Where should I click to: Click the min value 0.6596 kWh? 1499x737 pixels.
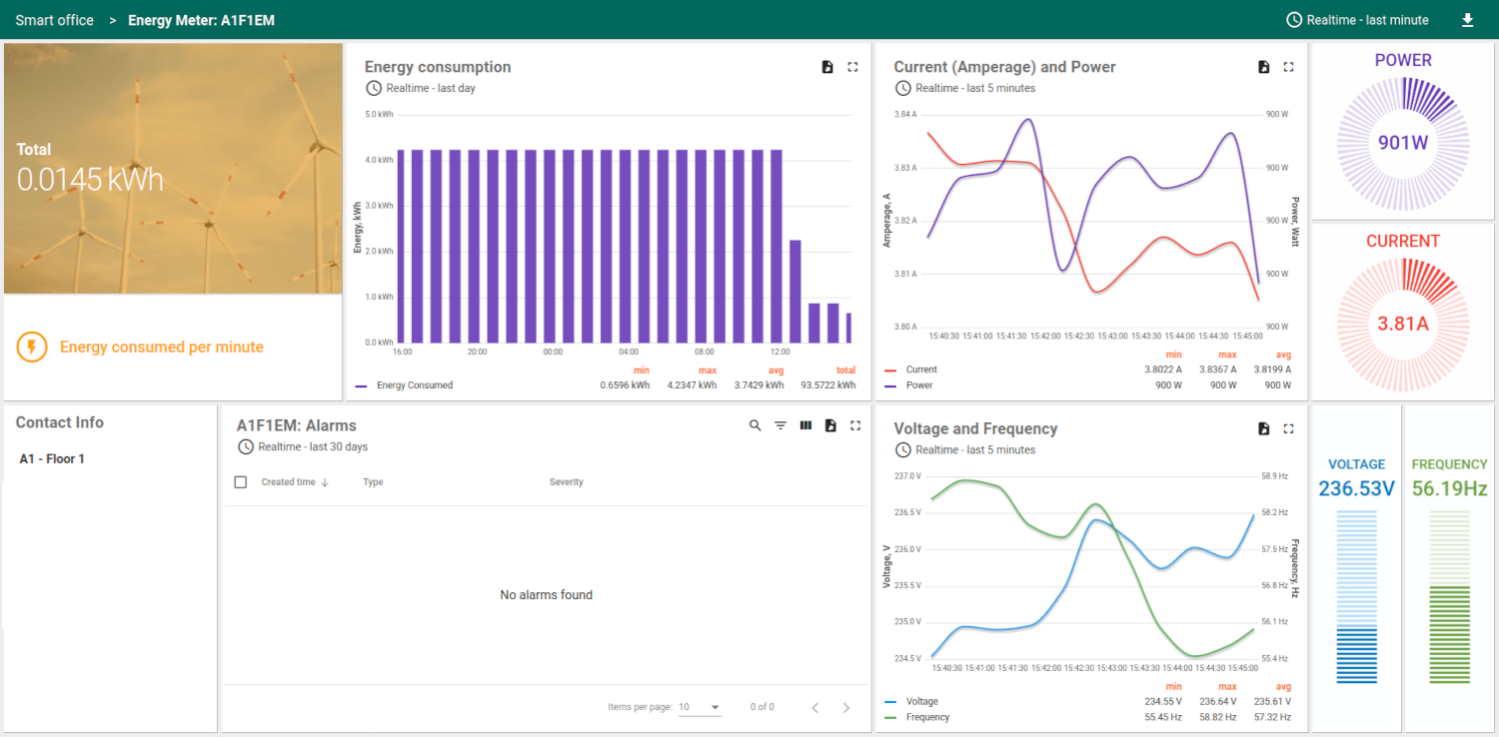point(625,385)
